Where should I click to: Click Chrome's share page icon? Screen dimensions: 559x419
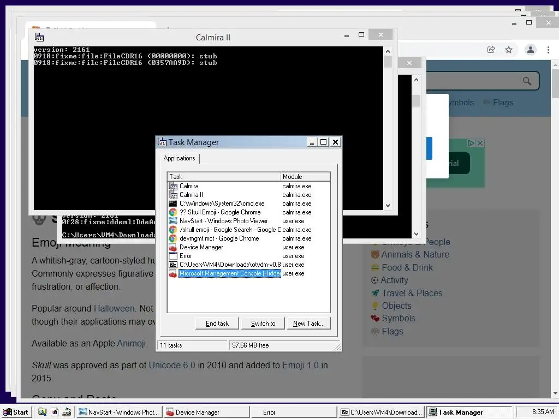point(491,50)
